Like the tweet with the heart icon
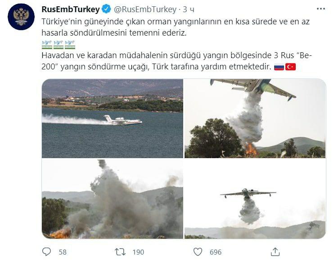Viewport: 334px width, 264px height. 198,252
